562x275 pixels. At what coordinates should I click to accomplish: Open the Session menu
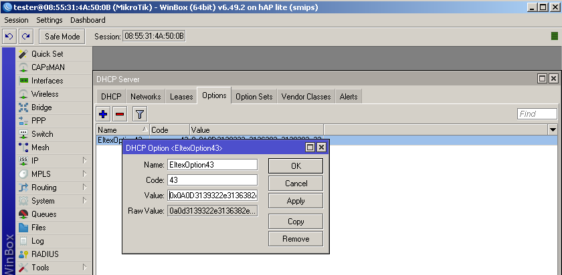tap(16, 20)
